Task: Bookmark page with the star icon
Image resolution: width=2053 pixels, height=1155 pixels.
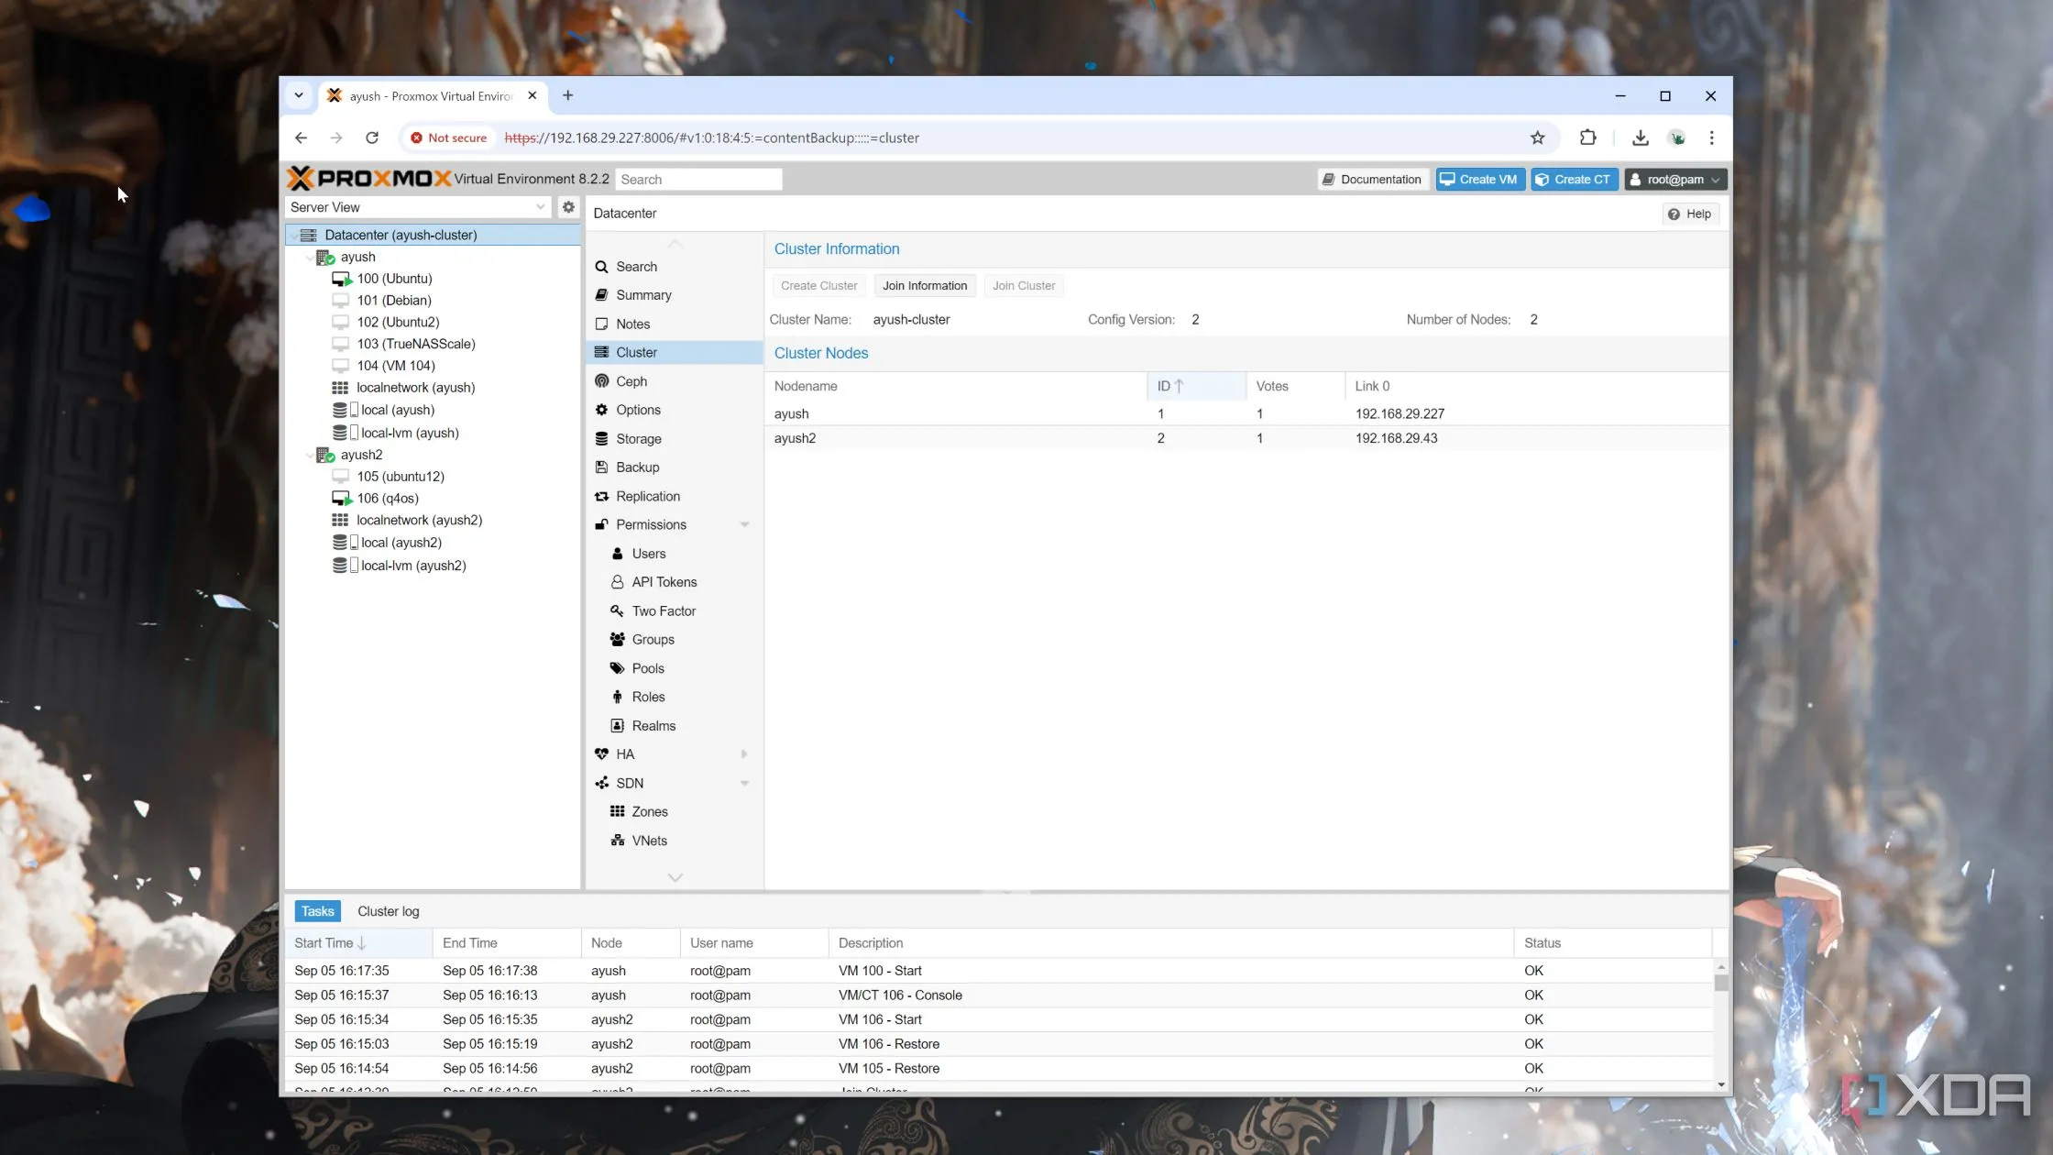Action: click(1537, 137)
